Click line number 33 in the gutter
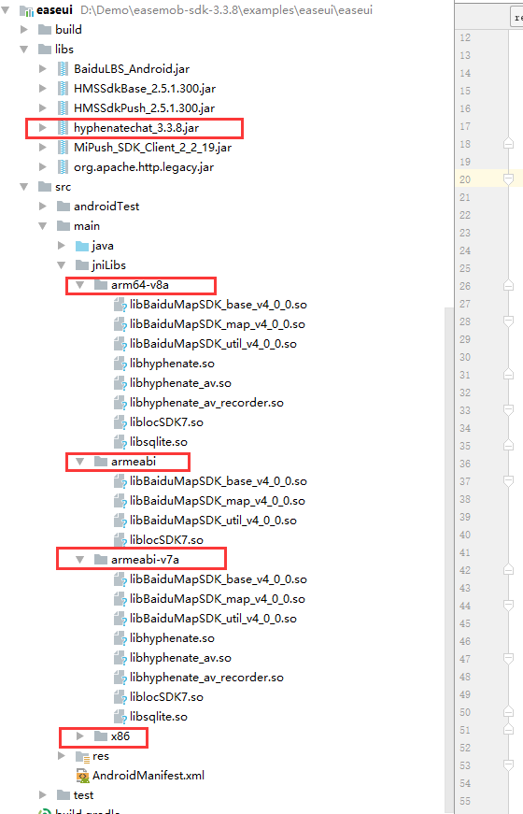 (x=465, y=410)
